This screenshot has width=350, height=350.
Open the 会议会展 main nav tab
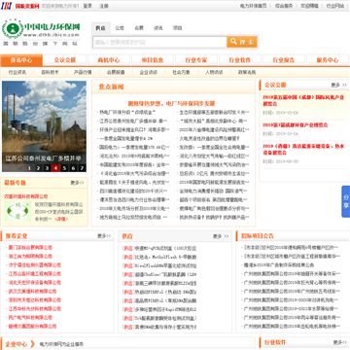(x=65, y=60)
